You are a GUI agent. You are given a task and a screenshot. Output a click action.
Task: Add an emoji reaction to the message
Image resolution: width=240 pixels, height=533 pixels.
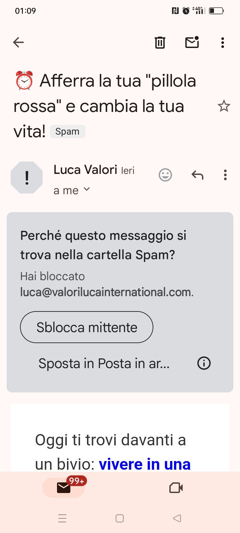click(x=165, y=175)
